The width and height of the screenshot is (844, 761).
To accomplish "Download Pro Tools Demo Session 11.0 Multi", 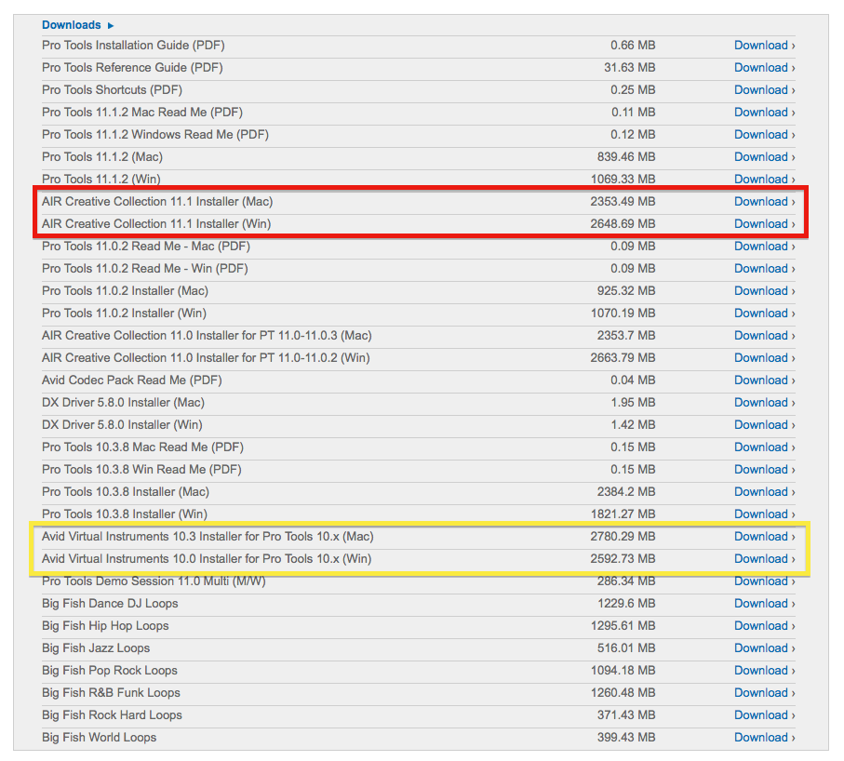I will point(764,581).
